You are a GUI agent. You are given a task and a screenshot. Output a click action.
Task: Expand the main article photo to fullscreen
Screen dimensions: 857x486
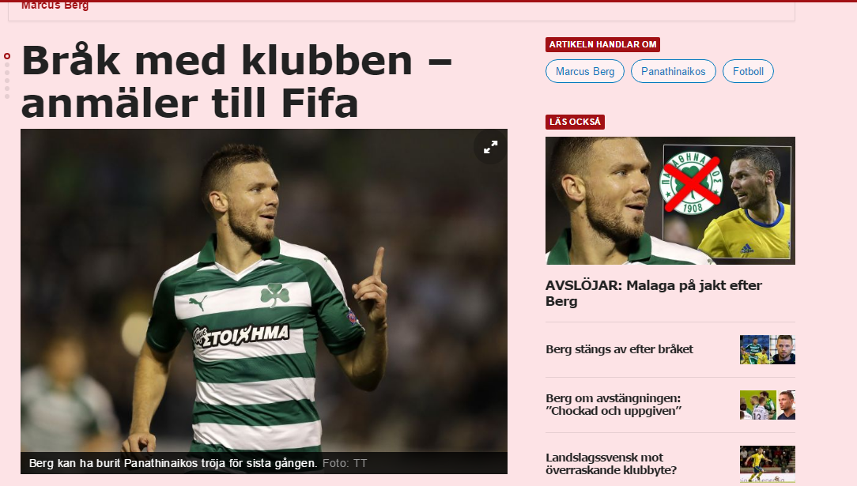pos(490,147)
